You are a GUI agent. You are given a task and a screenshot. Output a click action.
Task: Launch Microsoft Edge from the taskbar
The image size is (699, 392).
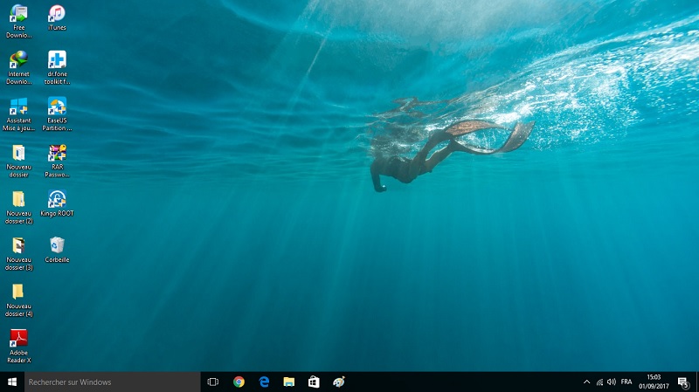265,382
